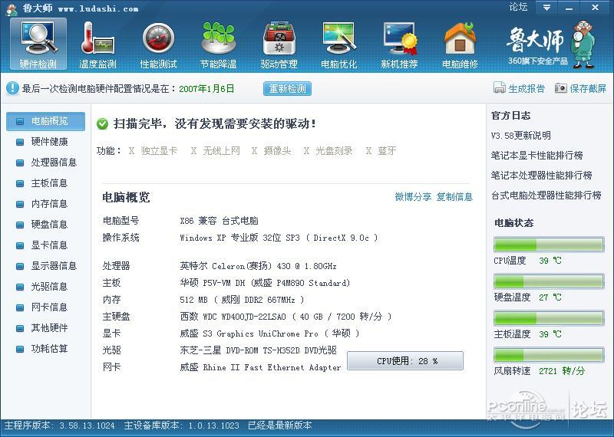Click hard disk value 西数 WDC WD400JD-22LSA0
The height and width of the screenshot is (437, 614).
[x=286, y=317]
